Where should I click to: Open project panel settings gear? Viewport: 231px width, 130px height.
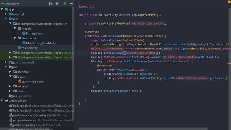(x=65, y=3)
